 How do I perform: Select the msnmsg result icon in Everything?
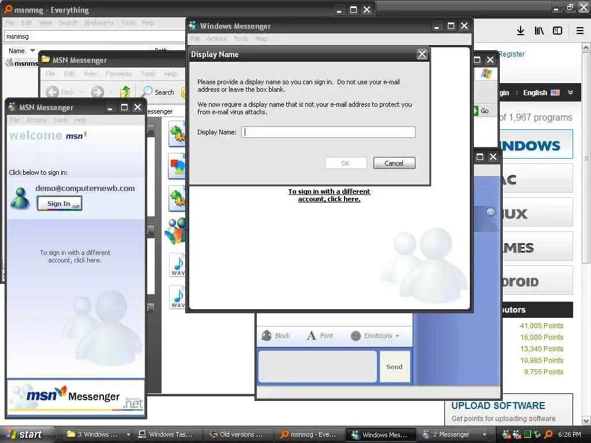[9, 63]
